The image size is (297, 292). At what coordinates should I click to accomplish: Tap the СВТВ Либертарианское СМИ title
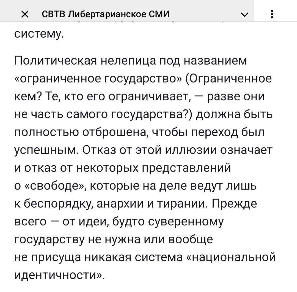(x=106, y=14)
